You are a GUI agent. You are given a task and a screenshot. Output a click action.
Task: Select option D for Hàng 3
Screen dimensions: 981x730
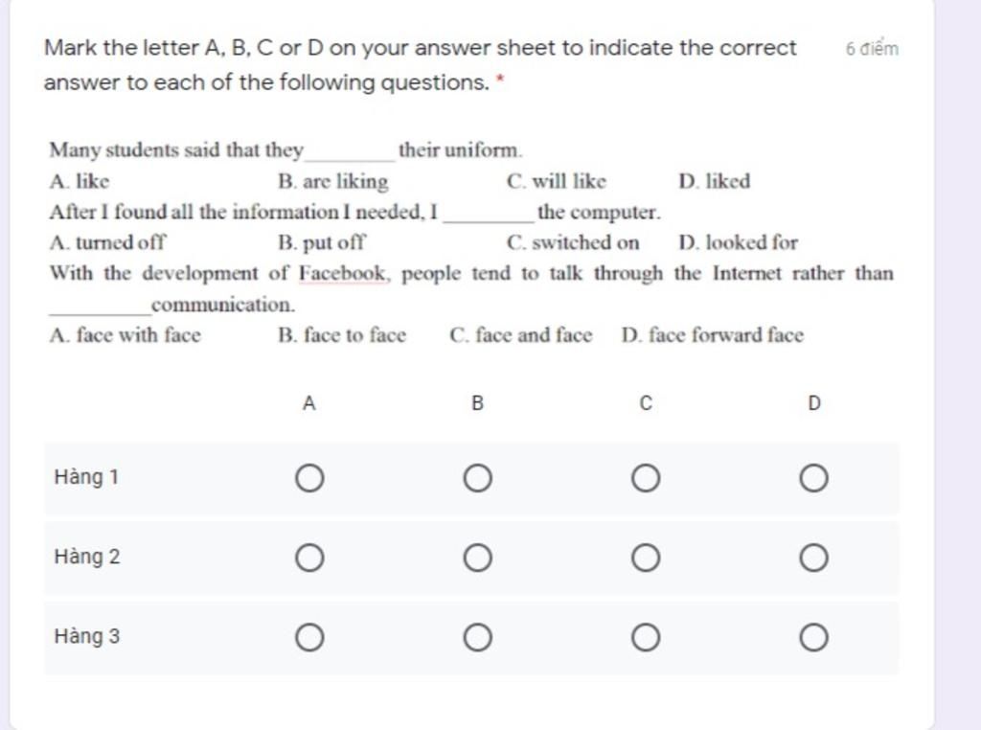[814, 637]
